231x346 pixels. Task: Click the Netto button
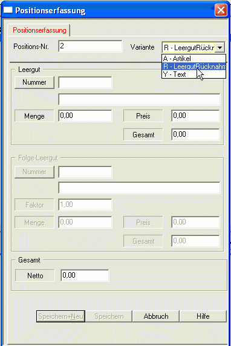coord(35,276)
